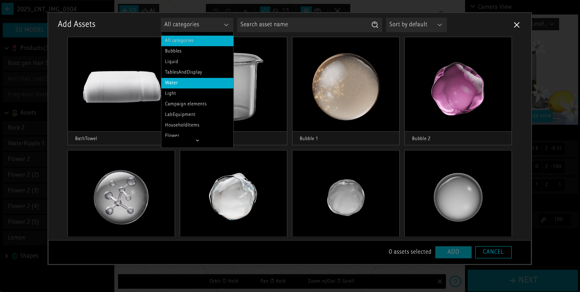Select Flower 2 (2) in the tree
The width and height of the screenshot is (580, 292).
(25, 175)
